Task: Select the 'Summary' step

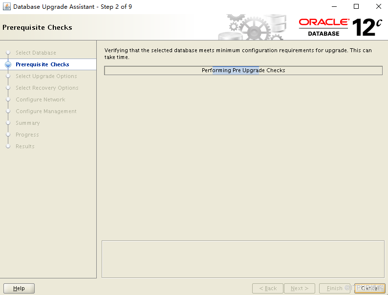Action: click(x=28, y=123)
